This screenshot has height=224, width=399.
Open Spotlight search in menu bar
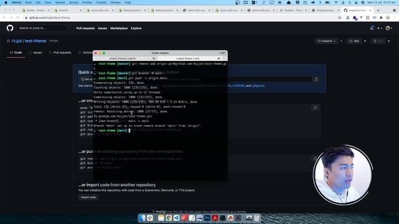[x=350, y=2]
